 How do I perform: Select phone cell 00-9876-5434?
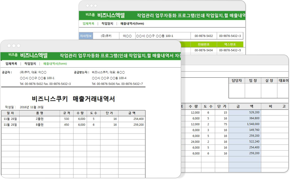click(203, 50)
